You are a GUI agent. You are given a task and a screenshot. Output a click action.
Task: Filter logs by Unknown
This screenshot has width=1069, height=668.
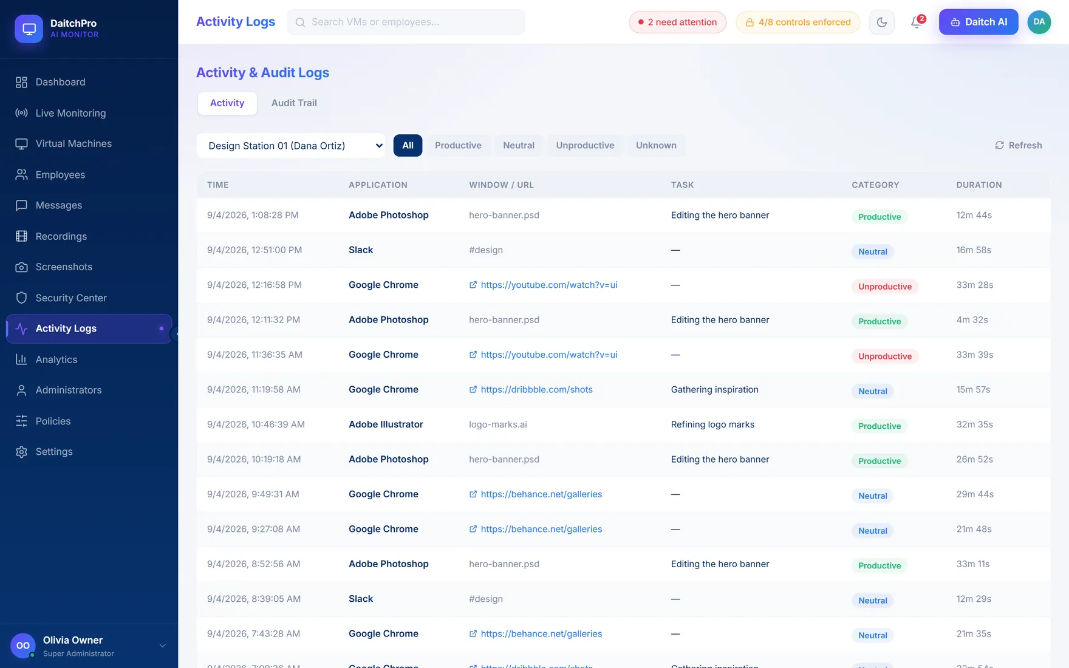click(656, 146)
